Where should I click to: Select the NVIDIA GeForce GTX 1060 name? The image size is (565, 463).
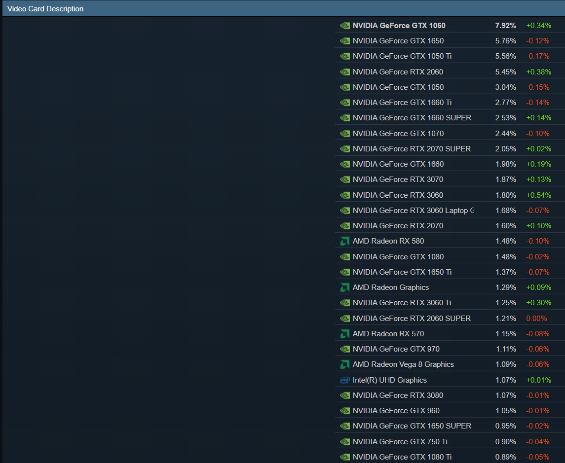399,26
